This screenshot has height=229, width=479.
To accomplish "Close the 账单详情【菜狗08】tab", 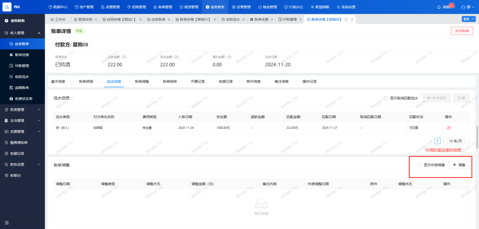I will click(352, 19).
